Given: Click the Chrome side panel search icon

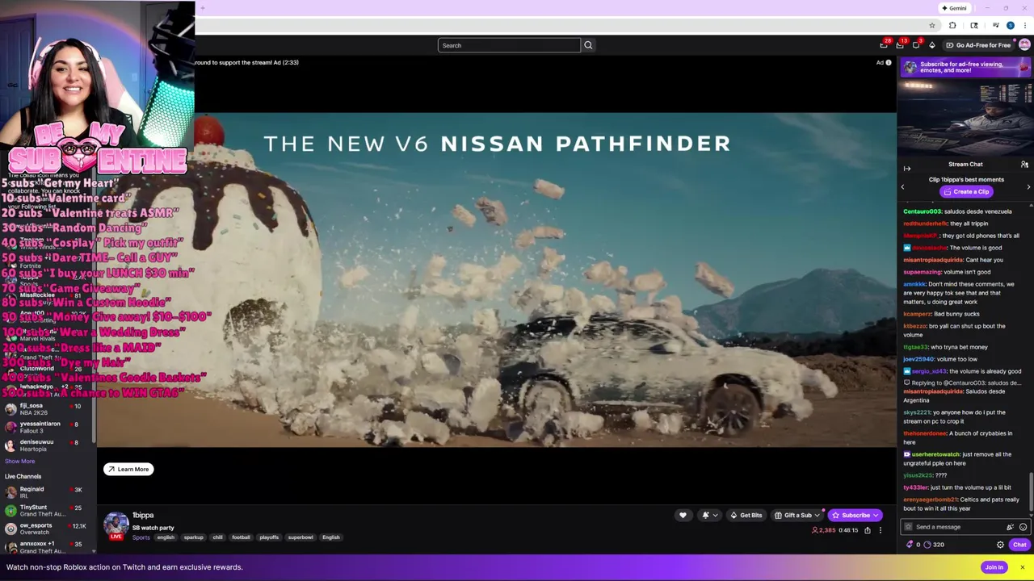Looking at the screenshot, I should [x=974, y=26].
